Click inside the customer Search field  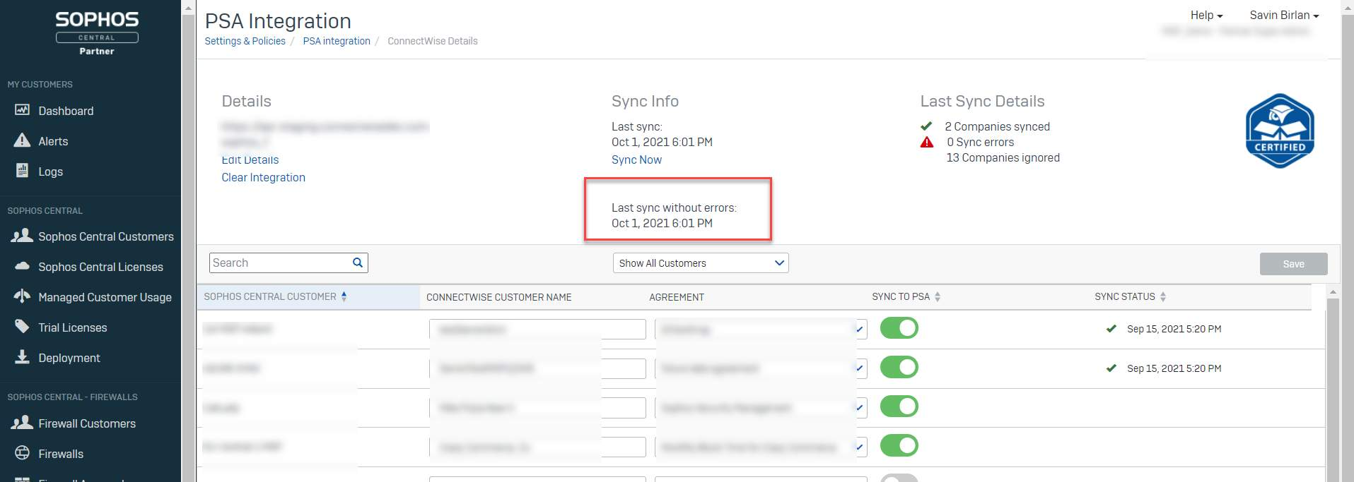[x=279, y=263]
